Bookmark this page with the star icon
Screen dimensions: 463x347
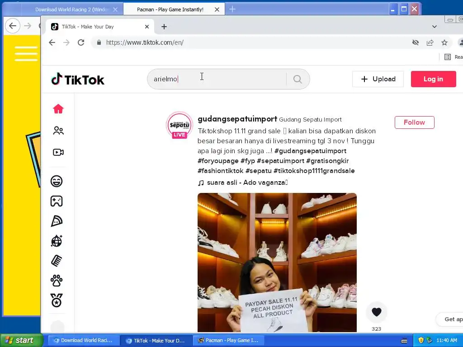pos(444,42)
